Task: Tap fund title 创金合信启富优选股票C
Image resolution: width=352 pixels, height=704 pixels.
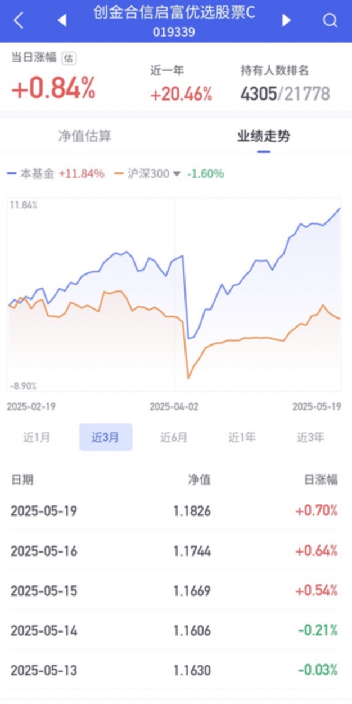Action: click(x=174, y=13)
